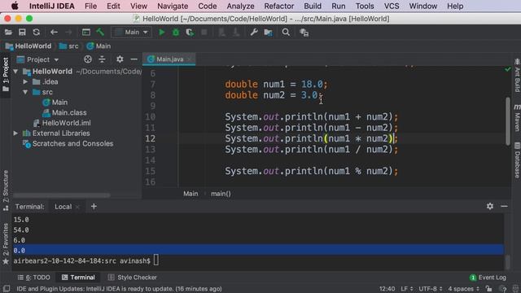This screenshot has height=293, width=521.
Task: Open the Event Log
Action: (488, 278)
